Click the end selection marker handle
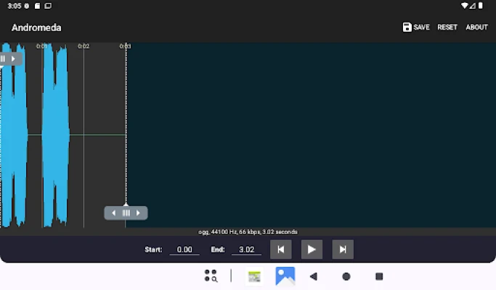The height and width of the screenshot is (290, 496). pyautogui.click(x=126, y=213)
